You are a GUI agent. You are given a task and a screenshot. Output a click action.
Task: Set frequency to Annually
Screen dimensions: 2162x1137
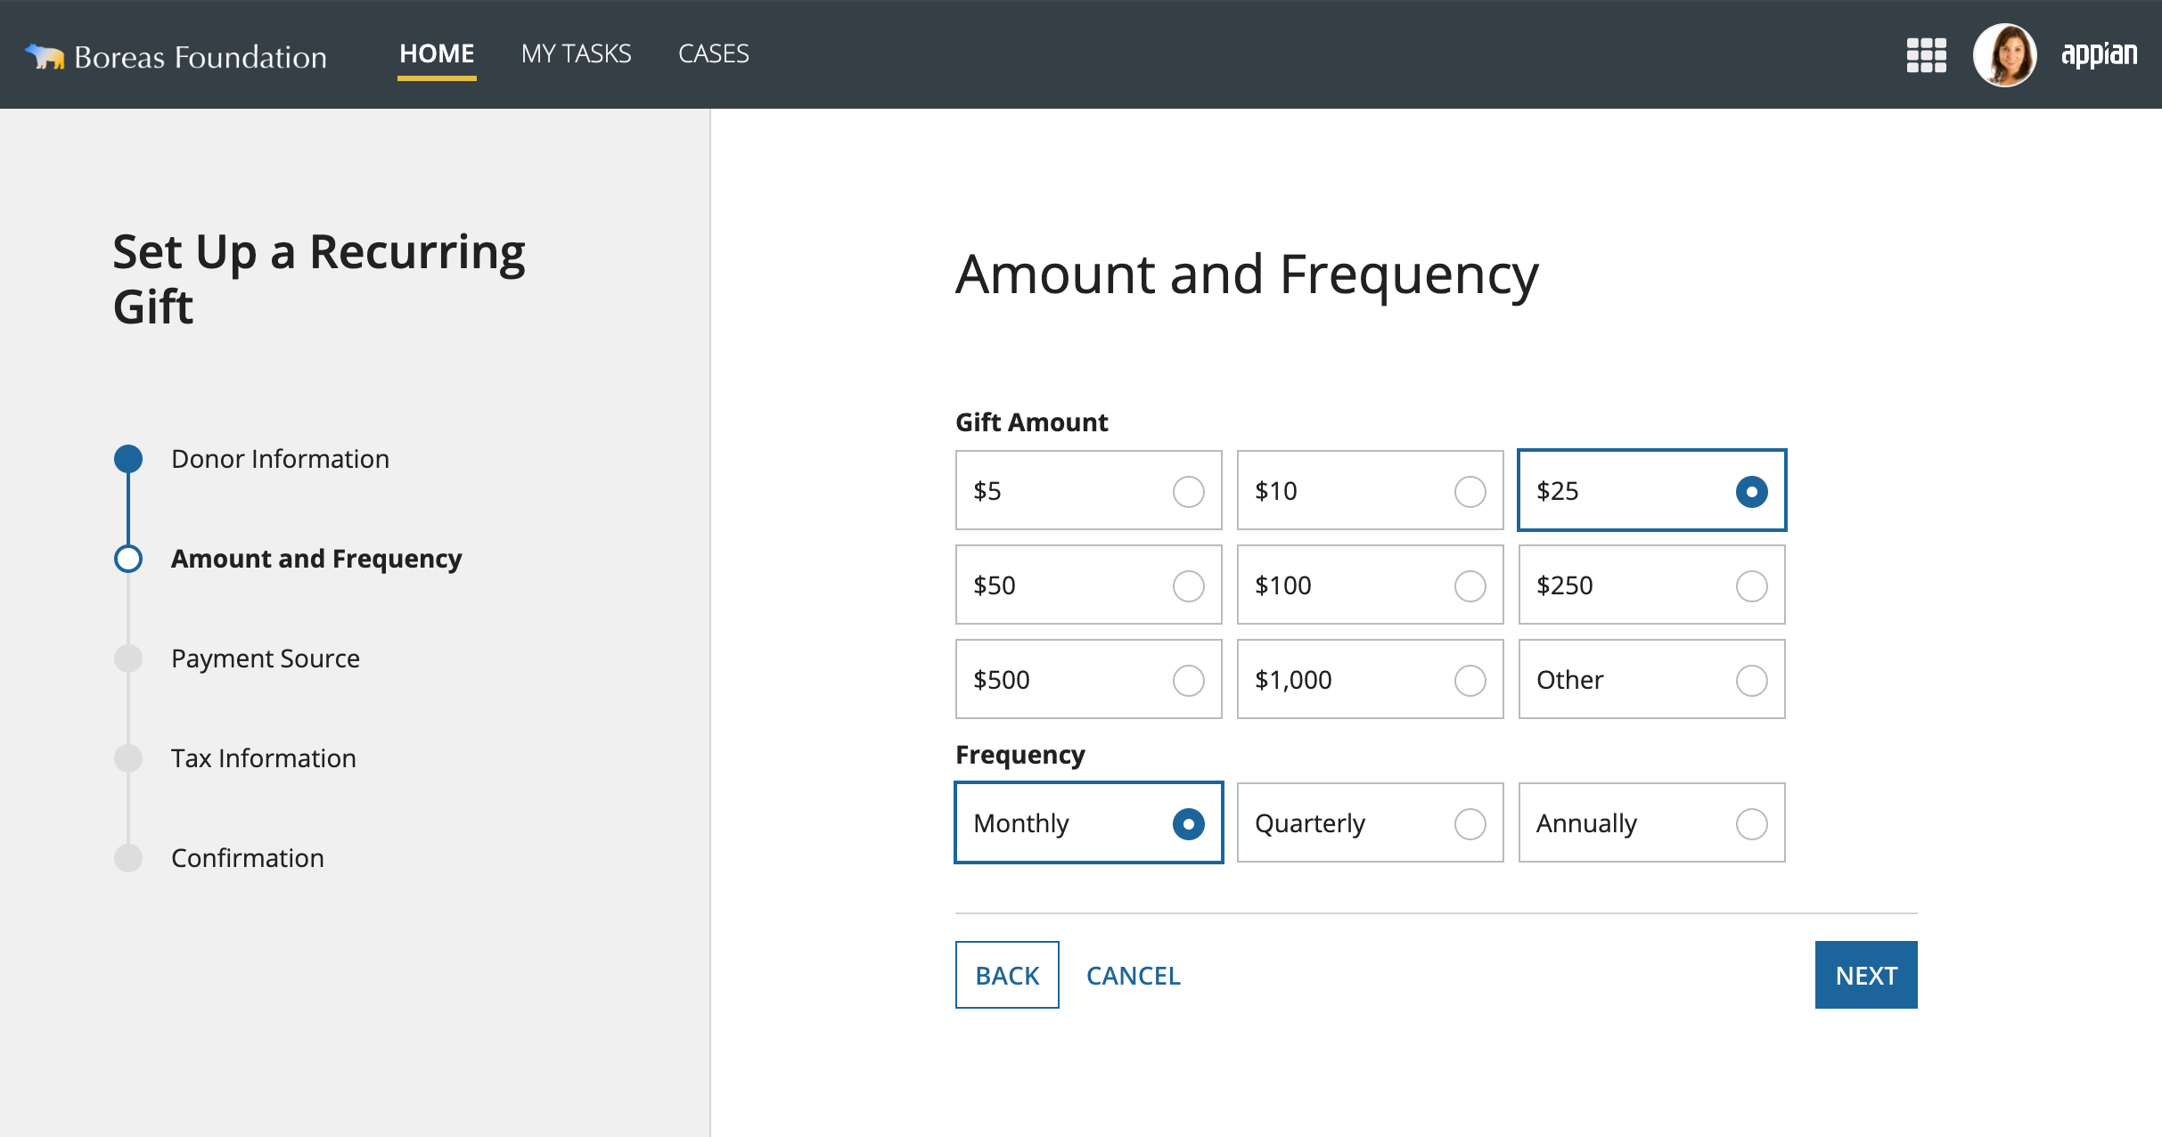coord(1651,822)
